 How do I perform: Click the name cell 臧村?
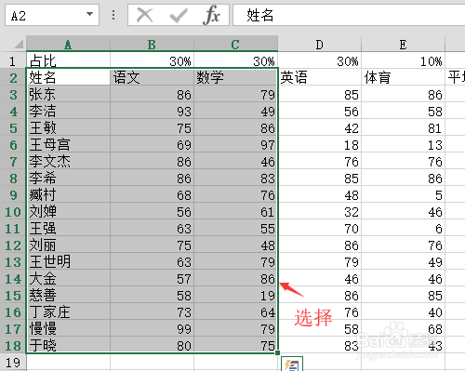coord(68,194)
